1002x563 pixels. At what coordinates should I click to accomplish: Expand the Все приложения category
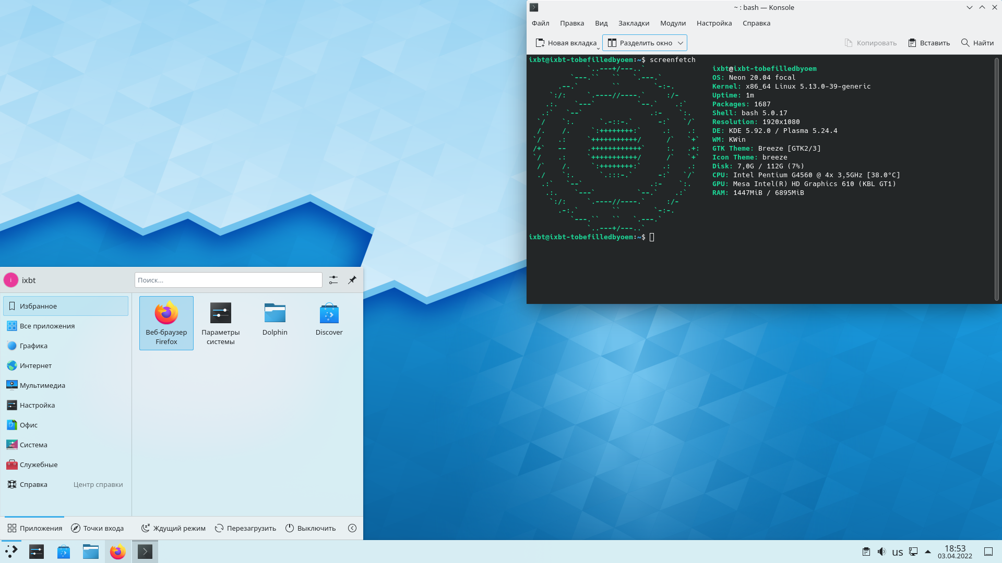tap(47, 325)
